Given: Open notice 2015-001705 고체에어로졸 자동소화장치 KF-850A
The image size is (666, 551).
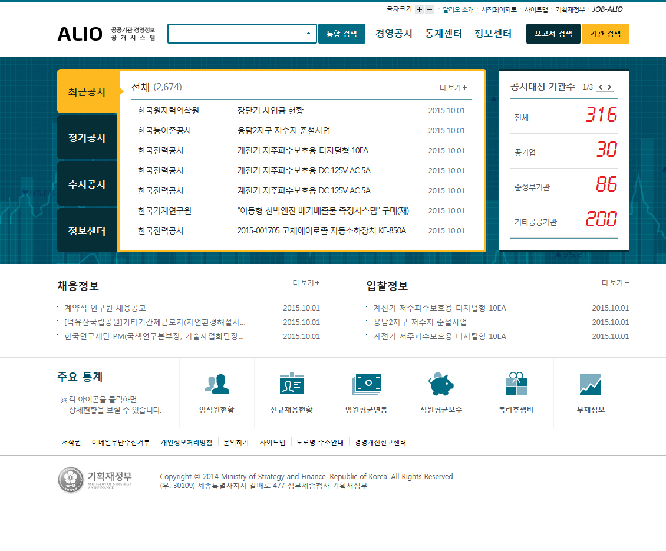Looking at the screenshot, I should pyautogui.click(x=322, y=230).
